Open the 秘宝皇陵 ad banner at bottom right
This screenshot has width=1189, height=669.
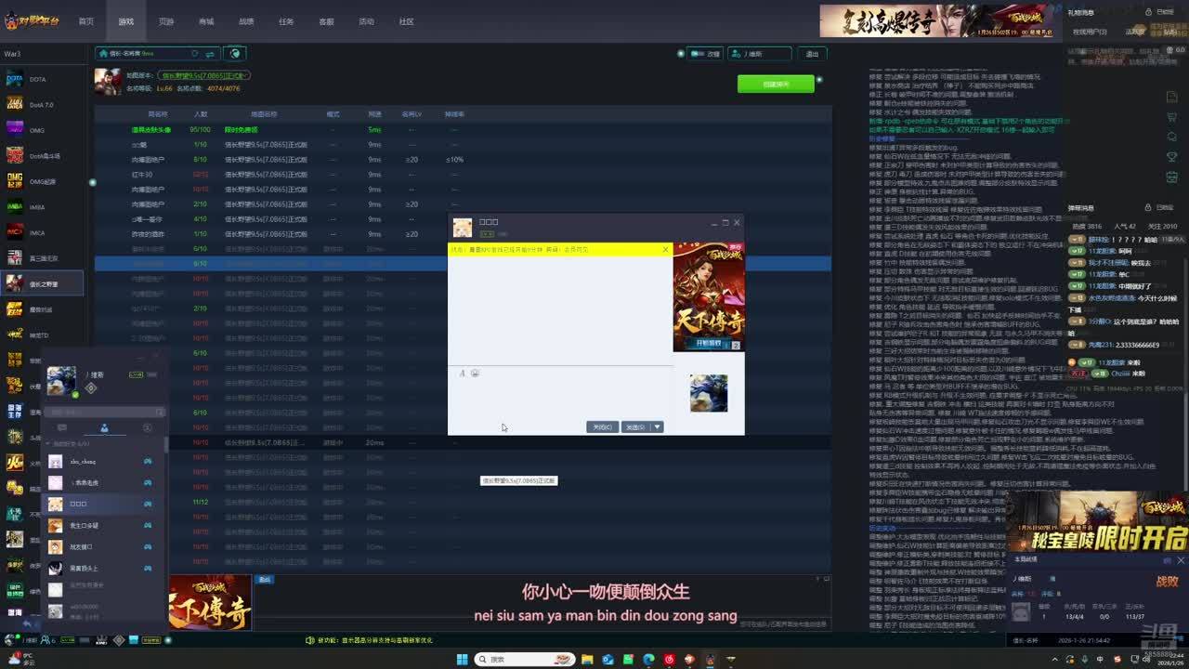pyautogui.click(x=1097, y=521)
